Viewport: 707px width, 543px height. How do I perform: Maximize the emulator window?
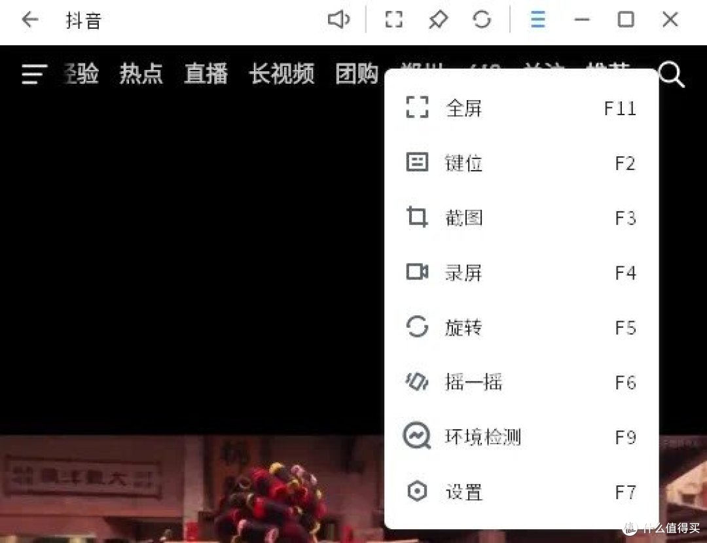click(x=626, y=20)
